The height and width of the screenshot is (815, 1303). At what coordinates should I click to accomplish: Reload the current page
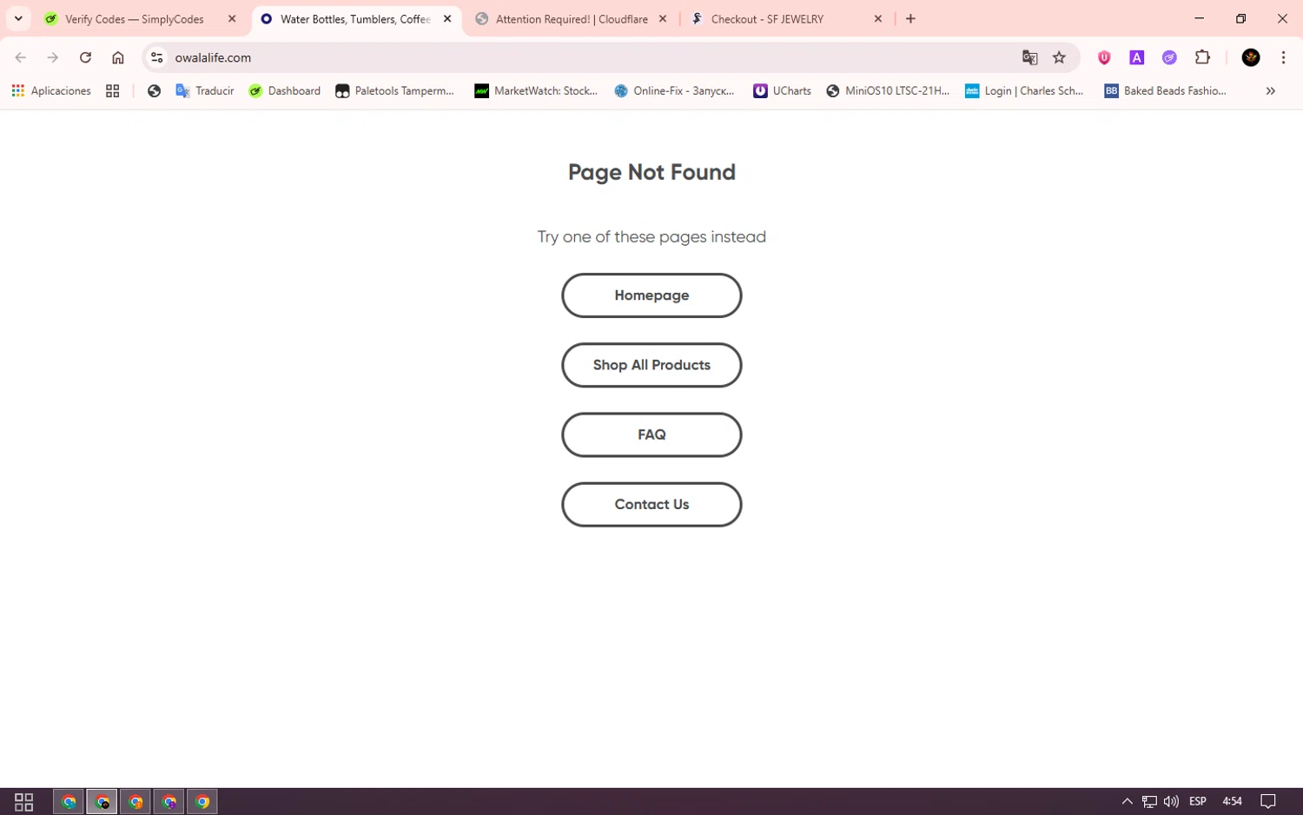click(85, 57)
